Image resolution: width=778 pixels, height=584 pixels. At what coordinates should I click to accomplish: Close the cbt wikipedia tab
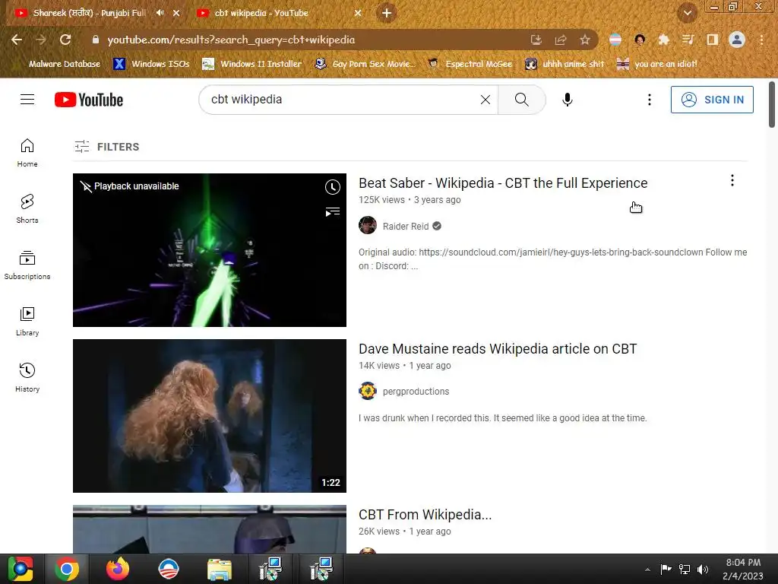coord(358,13)
